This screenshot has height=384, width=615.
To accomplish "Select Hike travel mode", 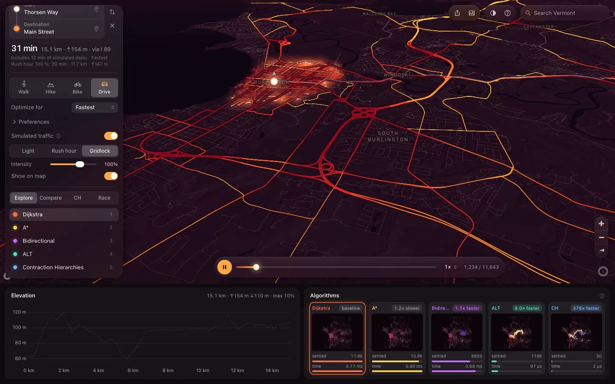I will (50, 87).
